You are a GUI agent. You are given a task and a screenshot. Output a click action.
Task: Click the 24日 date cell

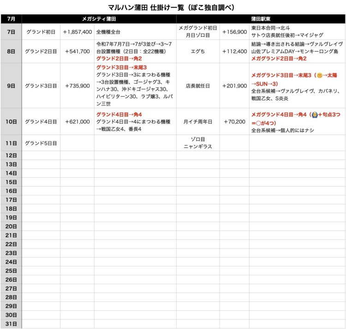point(11,262)
